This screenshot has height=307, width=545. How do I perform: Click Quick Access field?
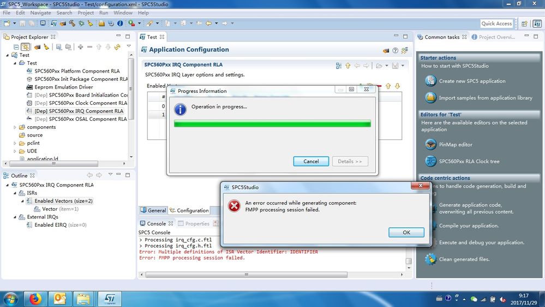496,23
